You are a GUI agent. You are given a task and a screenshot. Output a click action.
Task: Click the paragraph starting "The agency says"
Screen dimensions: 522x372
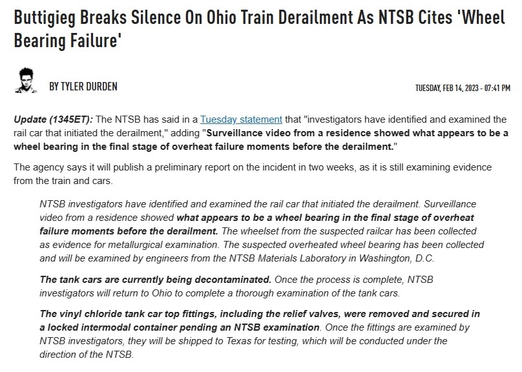click(253, 174)
